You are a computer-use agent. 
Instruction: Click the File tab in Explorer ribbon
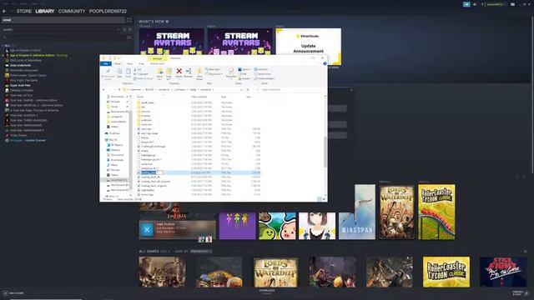[x=106, y=63]
